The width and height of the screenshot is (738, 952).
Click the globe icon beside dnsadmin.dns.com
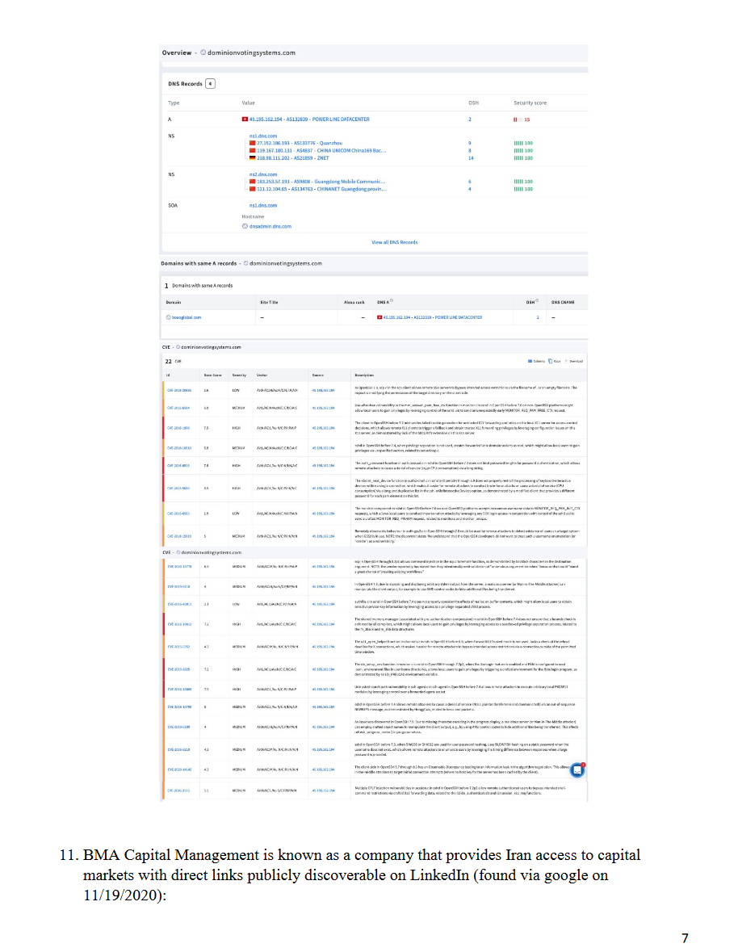click(x=245, y=226)
